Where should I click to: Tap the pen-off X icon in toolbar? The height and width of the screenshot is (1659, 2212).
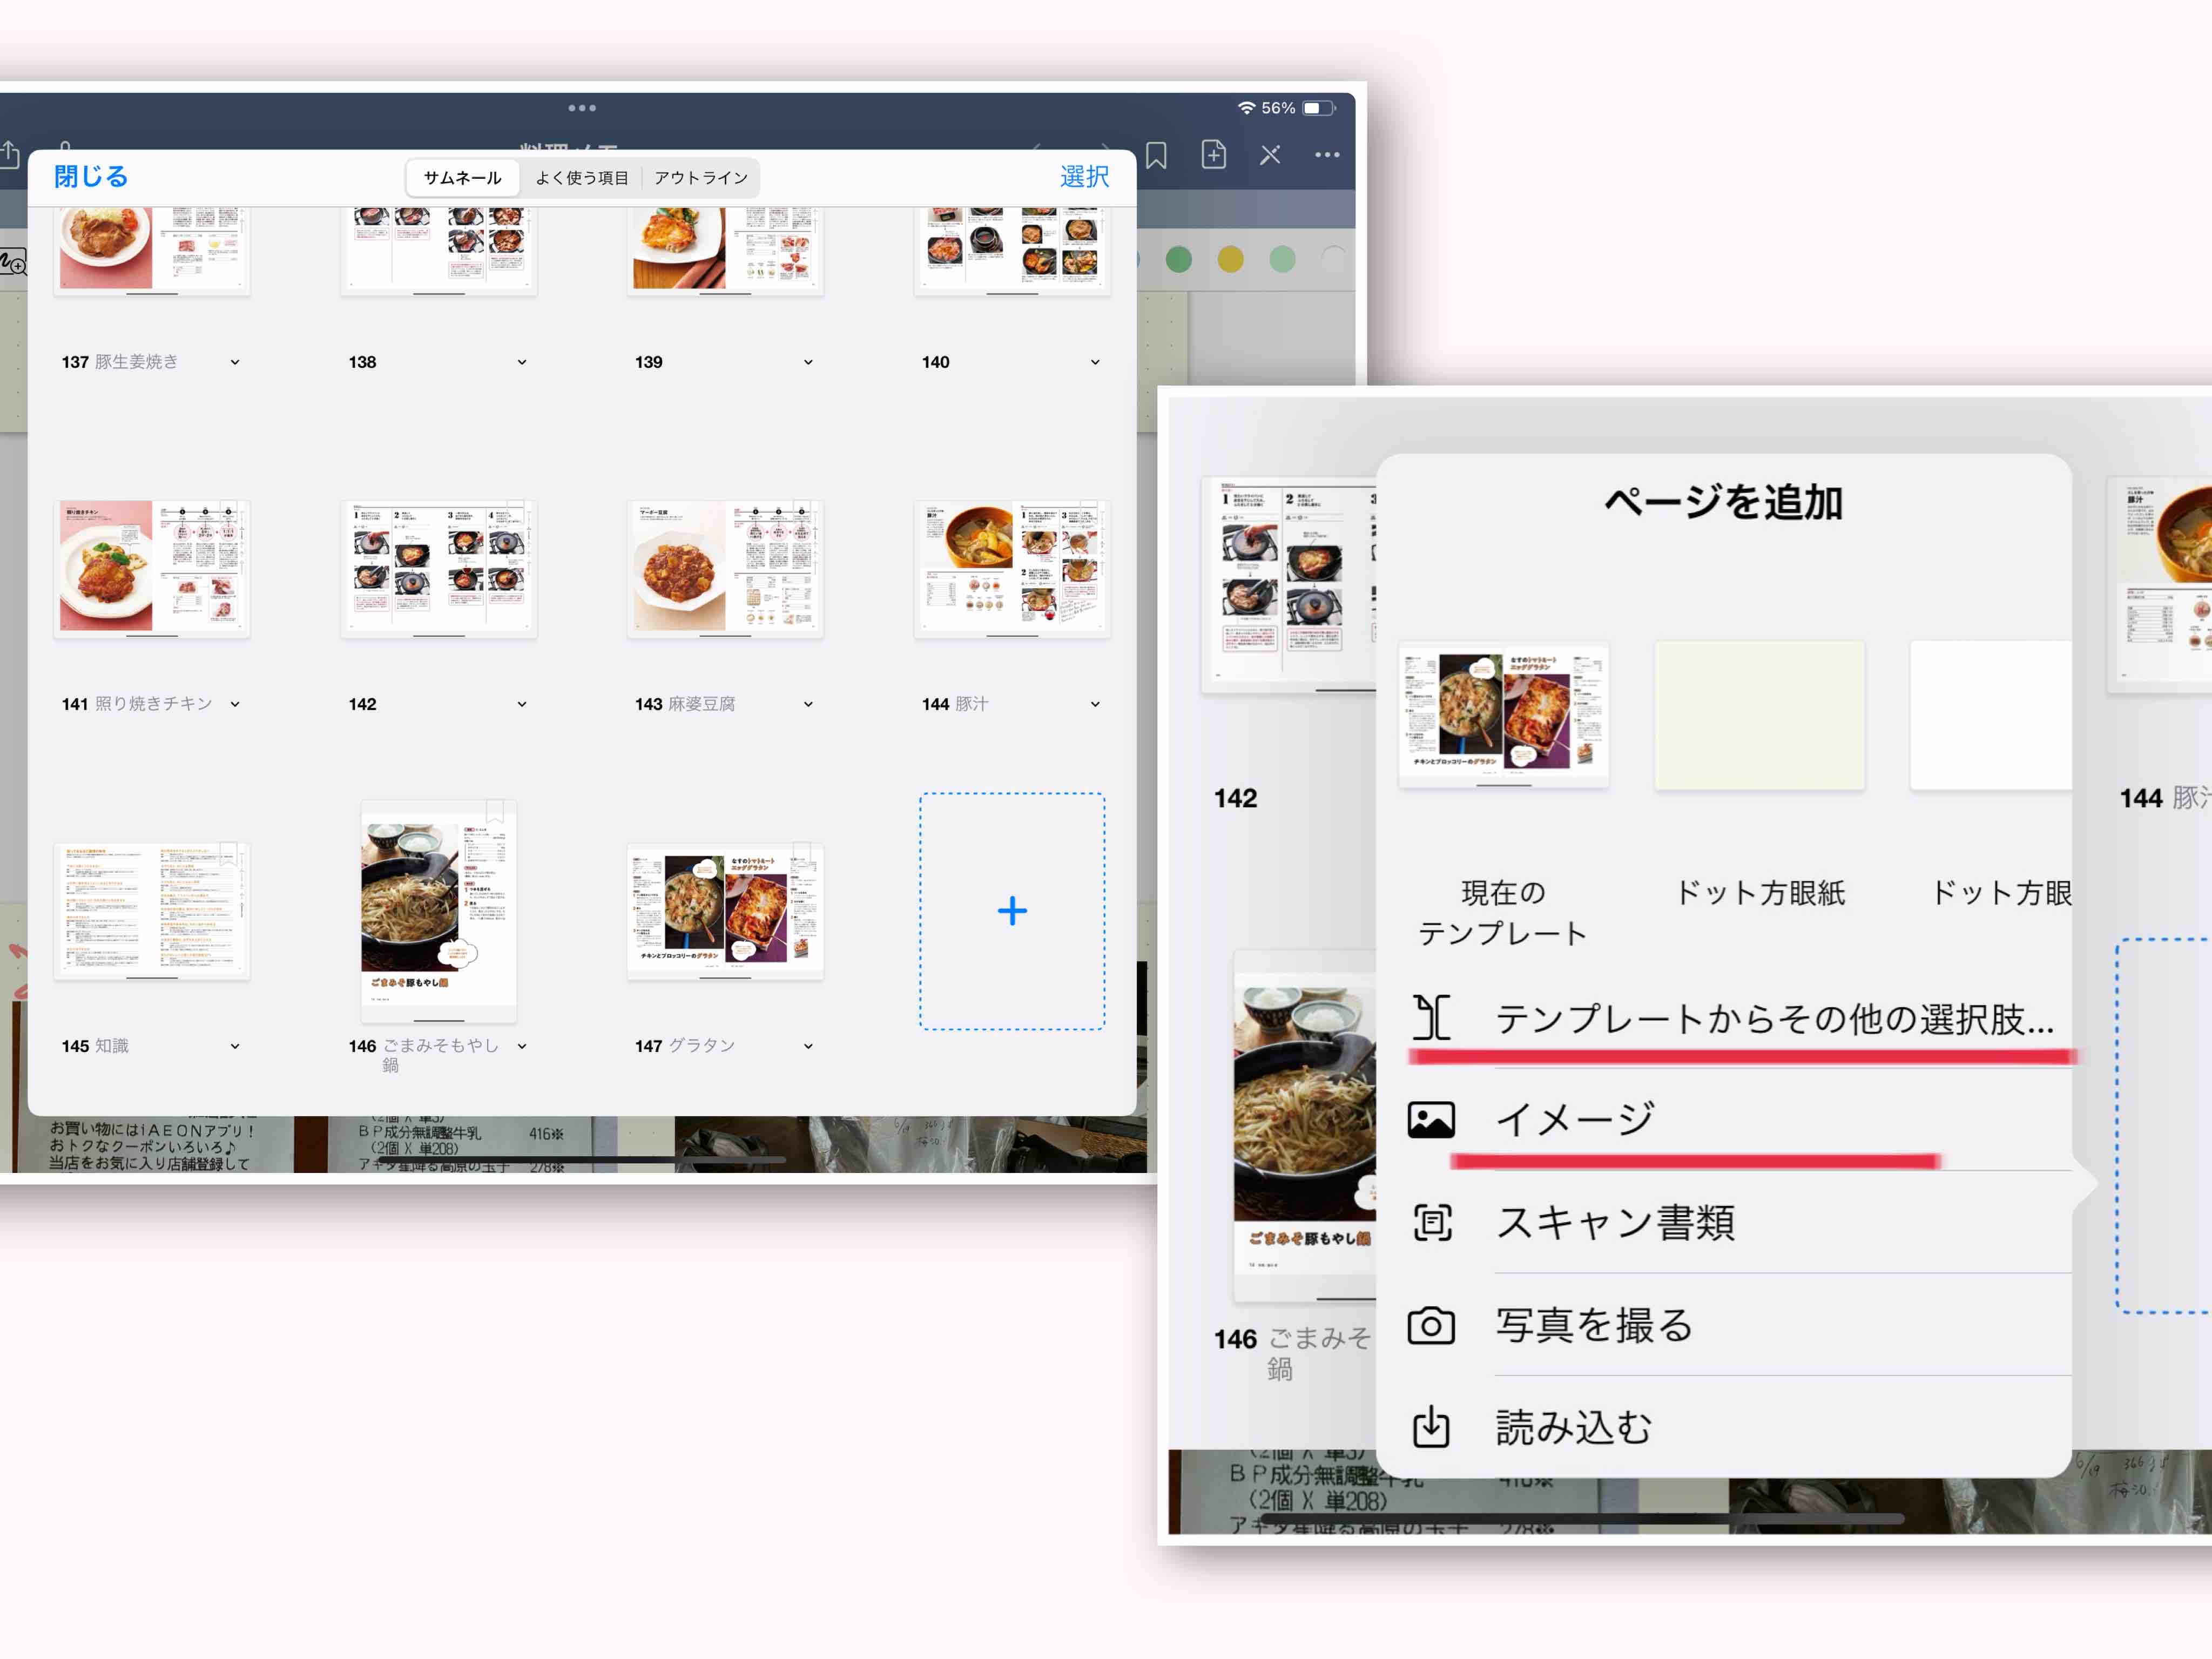point(1270,155)
